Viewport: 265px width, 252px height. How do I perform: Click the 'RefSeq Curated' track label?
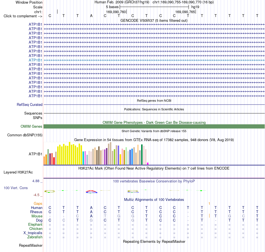click(x=30, y=104)
